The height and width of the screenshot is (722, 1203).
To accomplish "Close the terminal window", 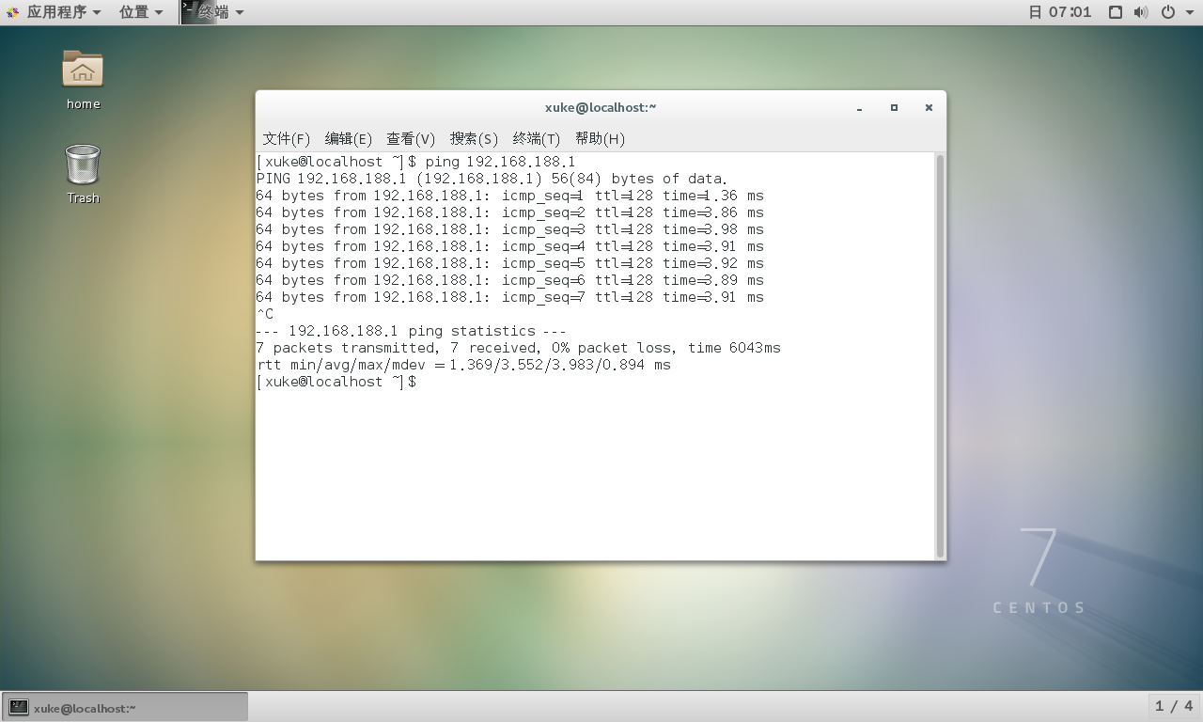I will tap(929, 108).
